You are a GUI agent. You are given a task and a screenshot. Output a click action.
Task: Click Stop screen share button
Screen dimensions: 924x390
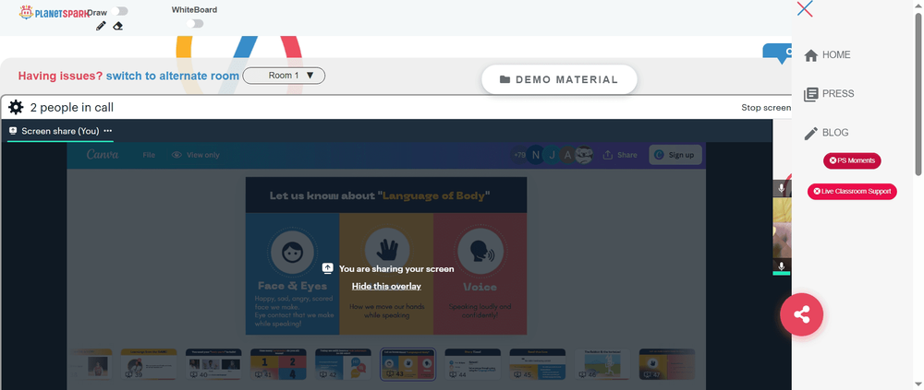click(766, 108)
